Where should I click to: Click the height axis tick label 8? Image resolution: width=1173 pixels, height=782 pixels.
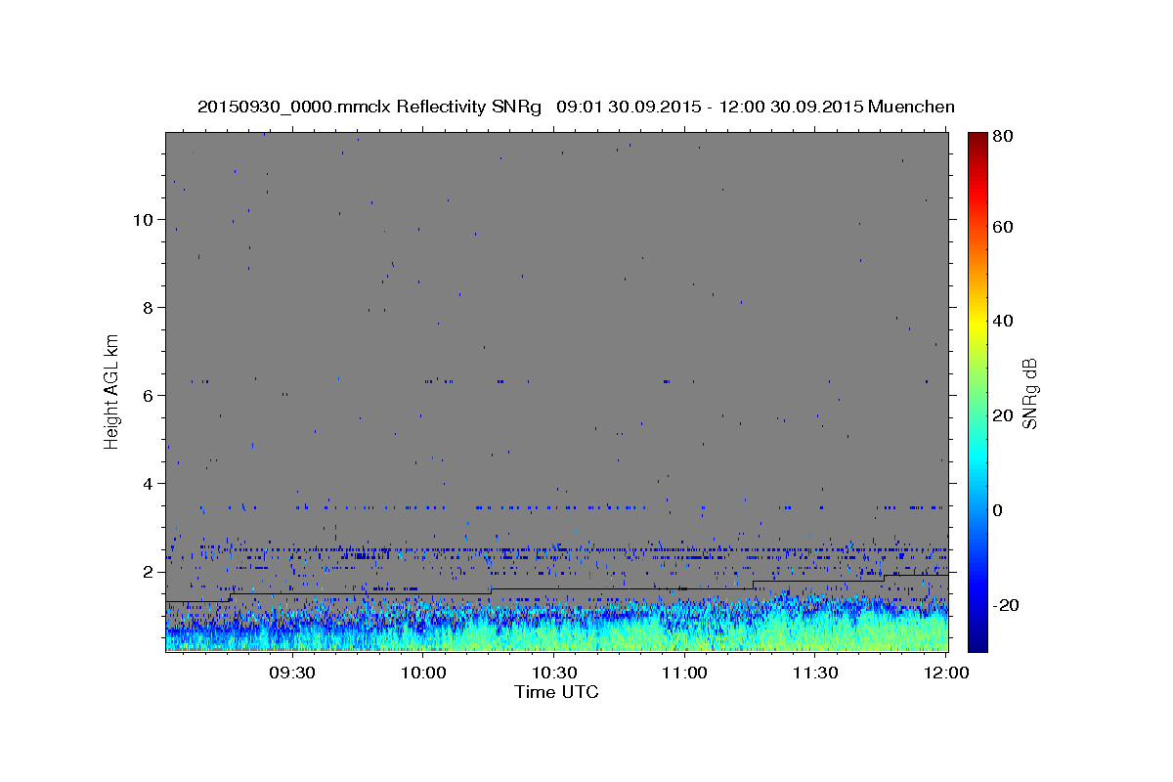point(150,308)
